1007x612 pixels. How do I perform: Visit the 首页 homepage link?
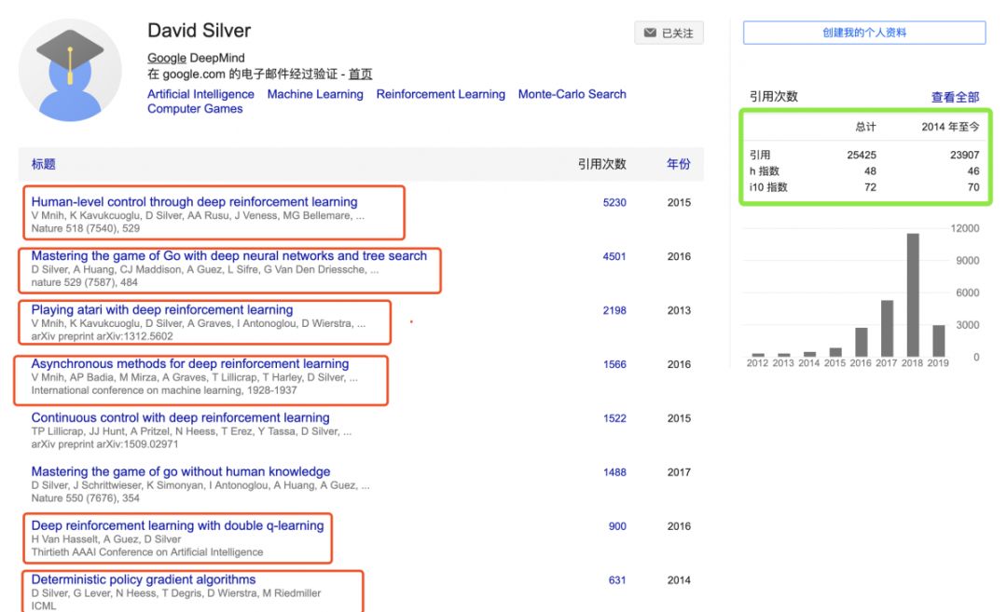coord(360,75)
